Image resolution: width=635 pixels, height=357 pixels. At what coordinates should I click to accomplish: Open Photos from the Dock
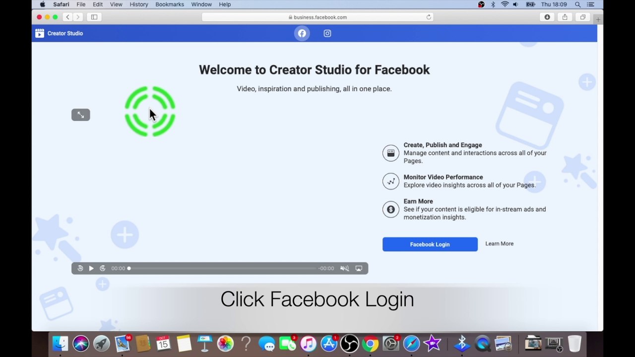click(225, 344)
